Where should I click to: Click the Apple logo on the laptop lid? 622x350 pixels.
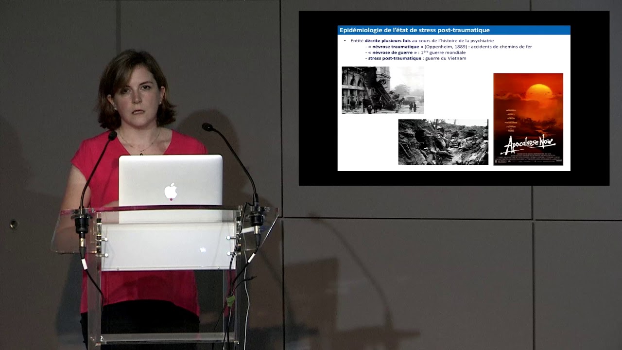pos(171,192)
